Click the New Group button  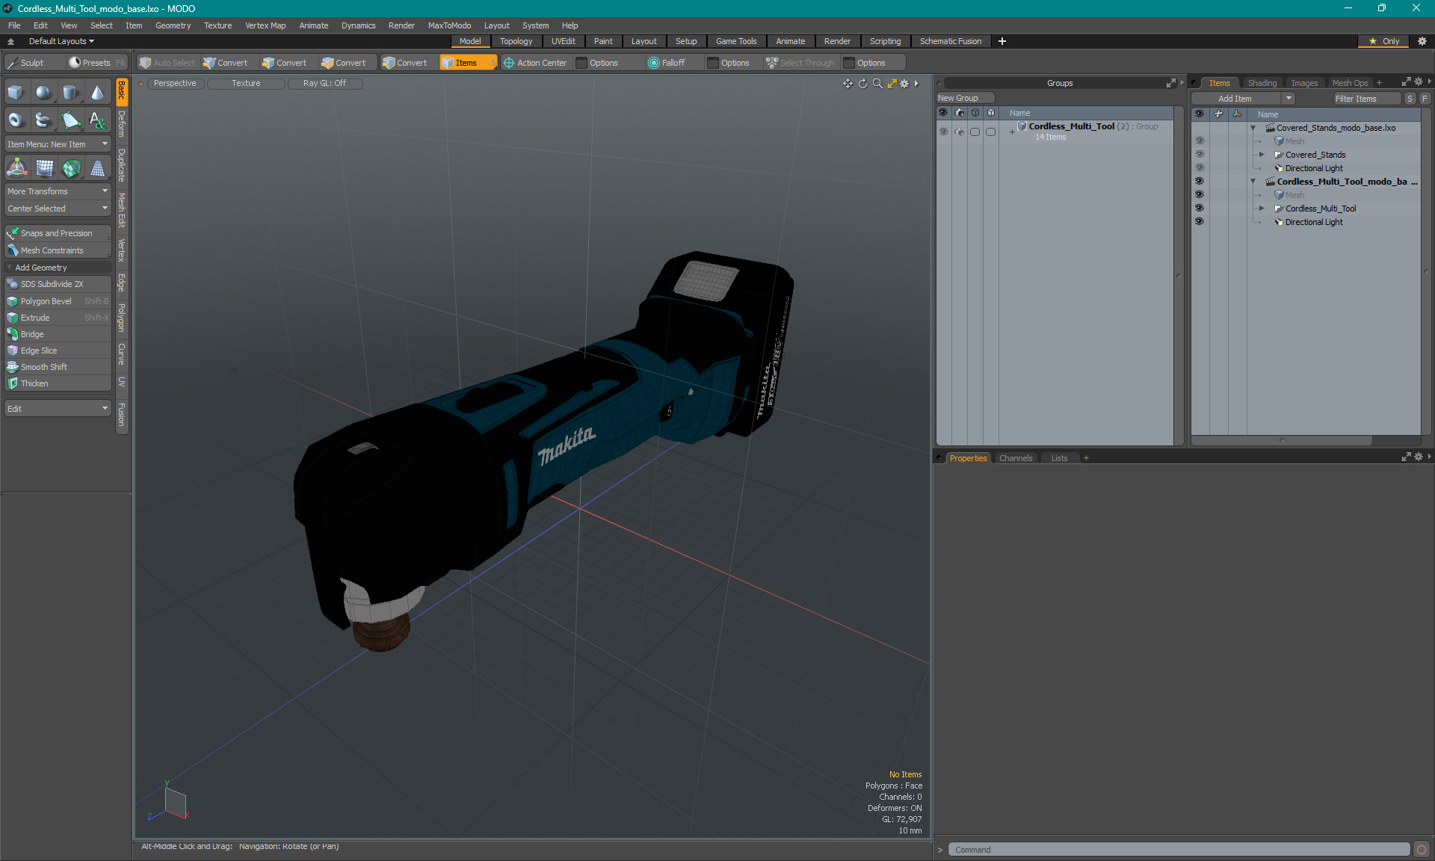click(x=965, y=98)
